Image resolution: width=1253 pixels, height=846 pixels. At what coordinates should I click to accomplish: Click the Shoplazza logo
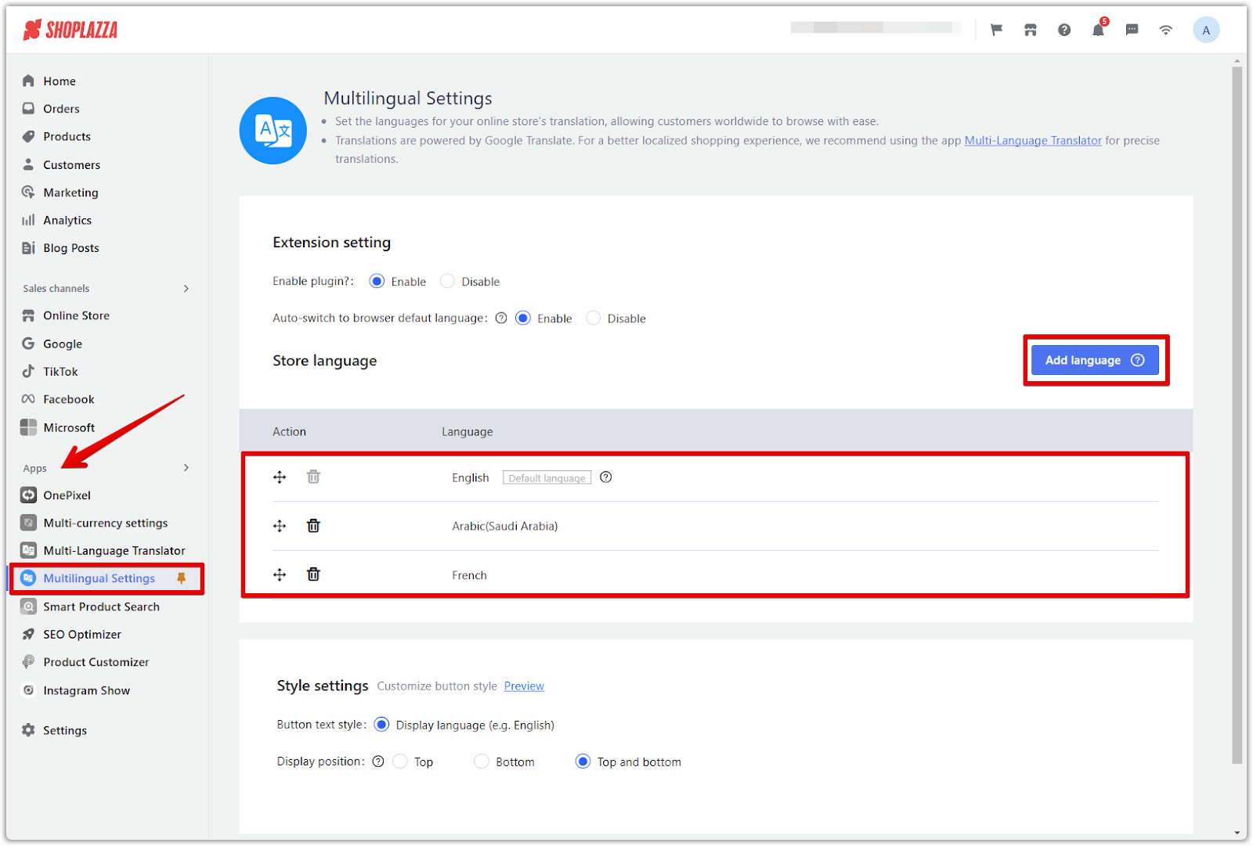[70, 31]
